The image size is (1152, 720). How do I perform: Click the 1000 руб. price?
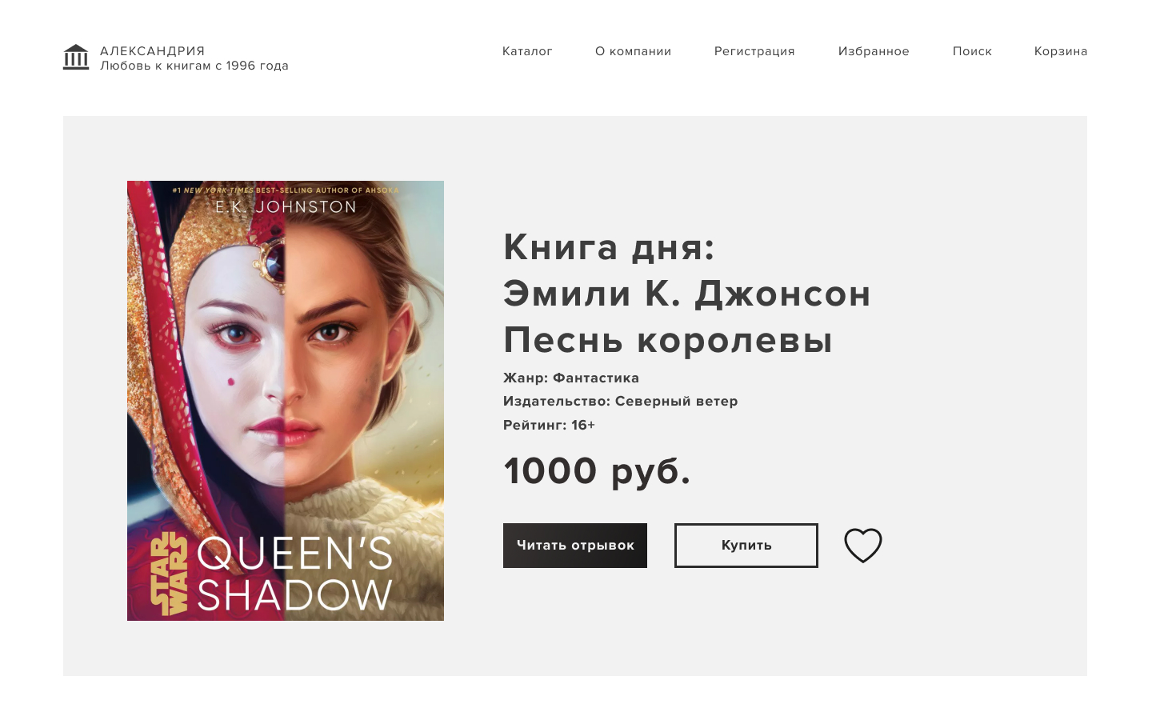(597, 470)
